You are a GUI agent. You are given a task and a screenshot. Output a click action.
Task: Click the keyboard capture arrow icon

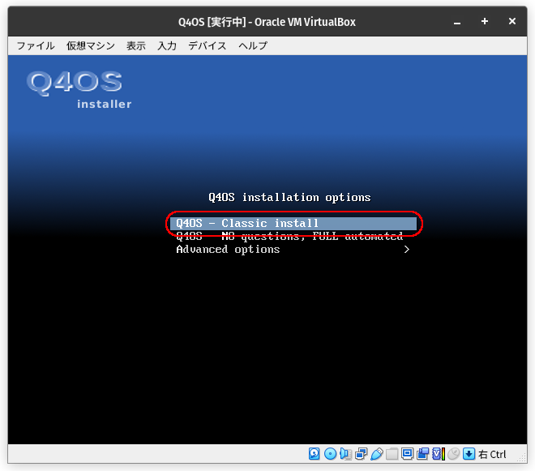[469, 454]
